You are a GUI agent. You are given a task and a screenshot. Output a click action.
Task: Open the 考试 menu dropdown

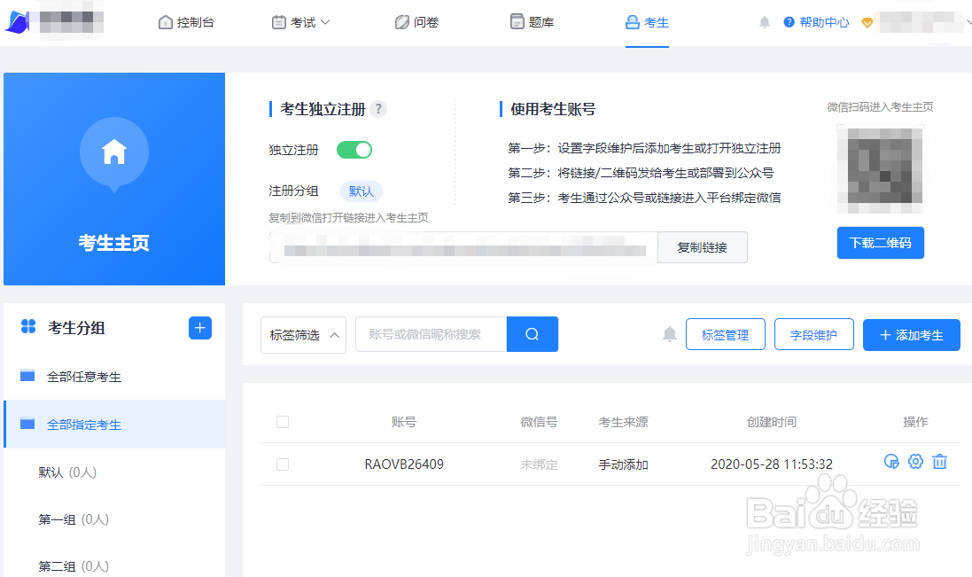pos(301,22)
